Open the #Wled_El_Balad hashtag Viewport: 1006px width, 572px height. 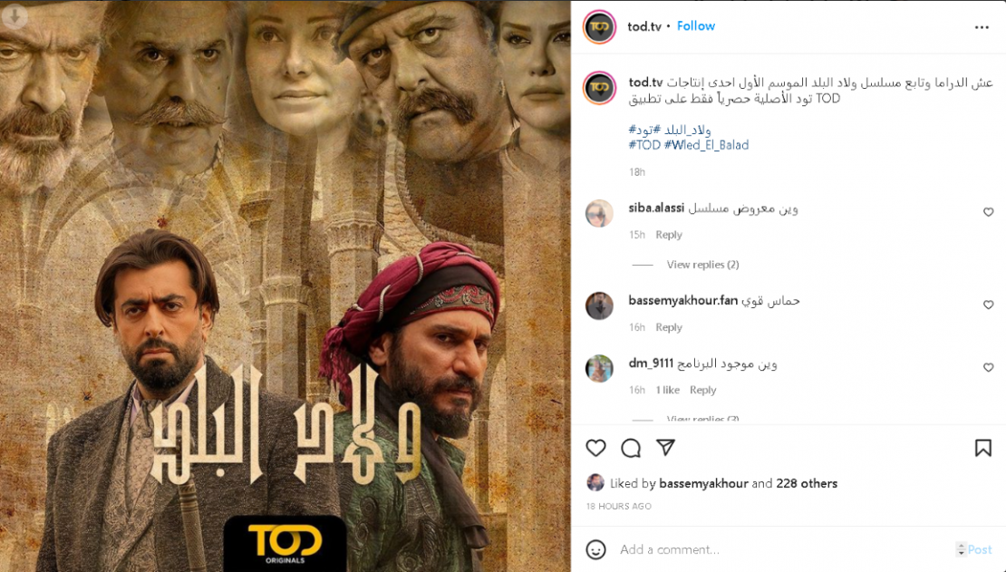point(706,145)
